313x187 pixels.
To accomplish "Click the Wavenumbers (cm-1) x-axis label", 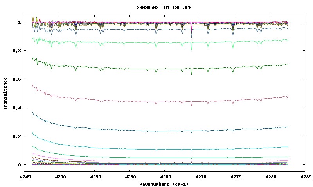I will point(164,184).
